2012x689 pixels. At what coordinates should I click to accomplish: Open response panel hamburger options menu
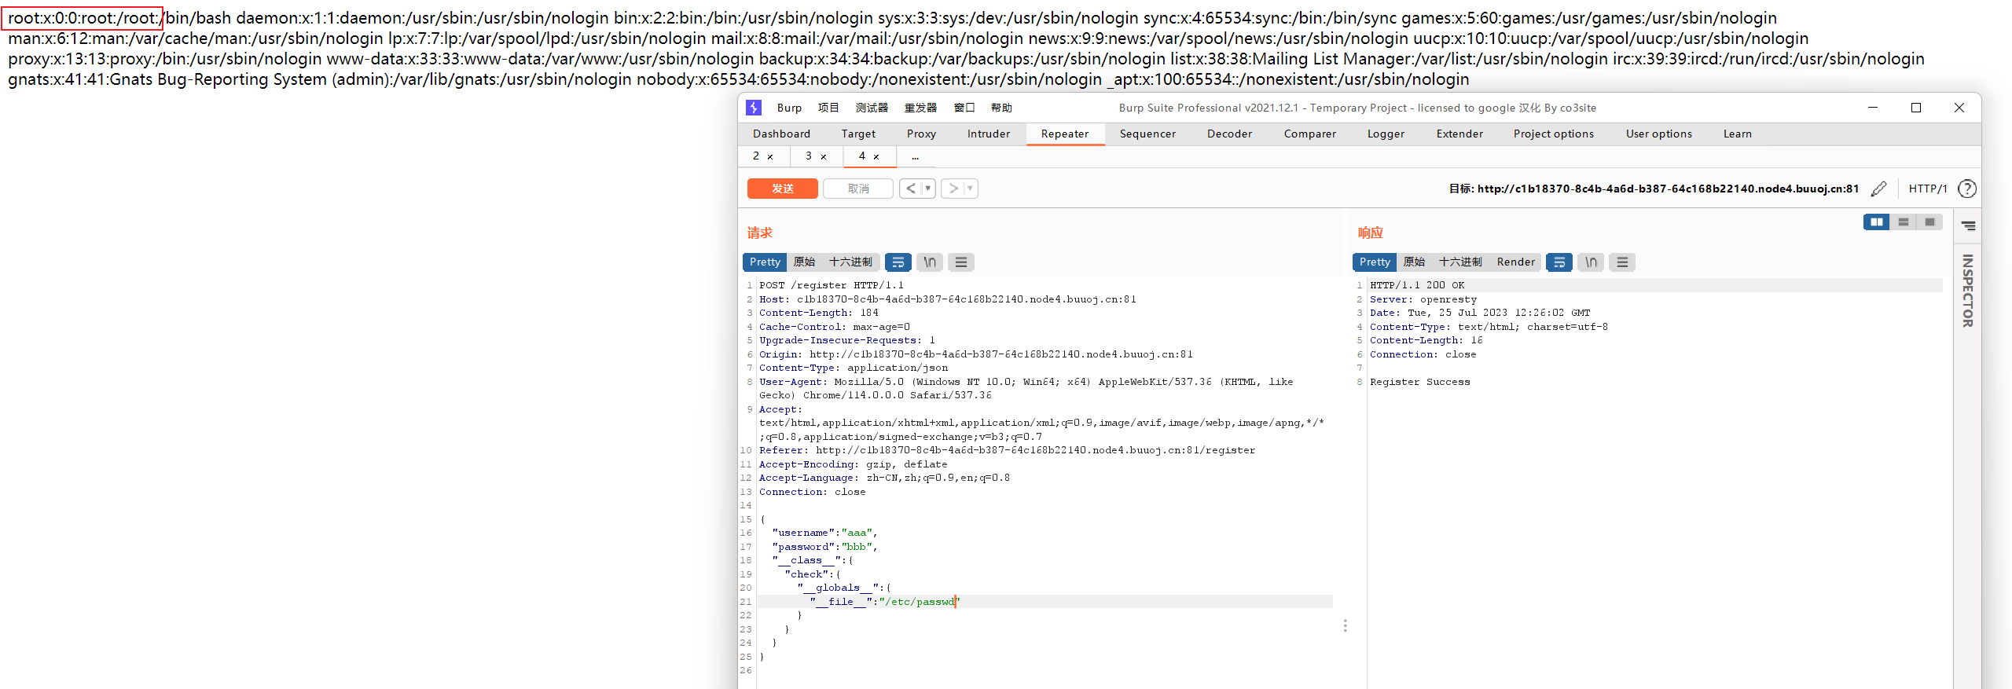click(1622, 262)
